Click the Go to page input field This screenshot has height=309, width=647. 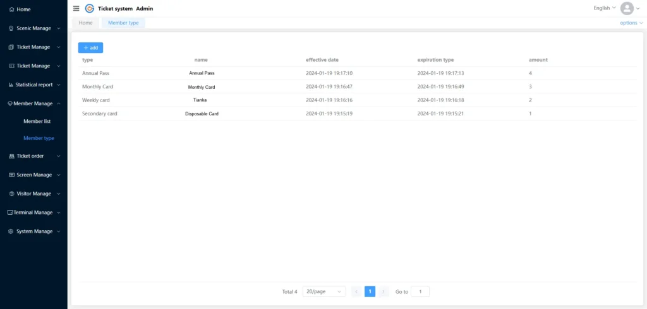click(x=420, y=291)
